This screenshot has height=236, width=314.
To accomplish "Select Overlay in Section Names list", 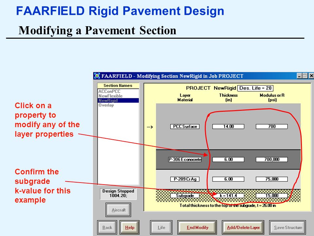I will tap(106, 105).
